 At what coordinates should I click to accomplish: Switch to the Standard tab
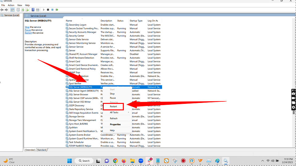[x=42, y=150]
